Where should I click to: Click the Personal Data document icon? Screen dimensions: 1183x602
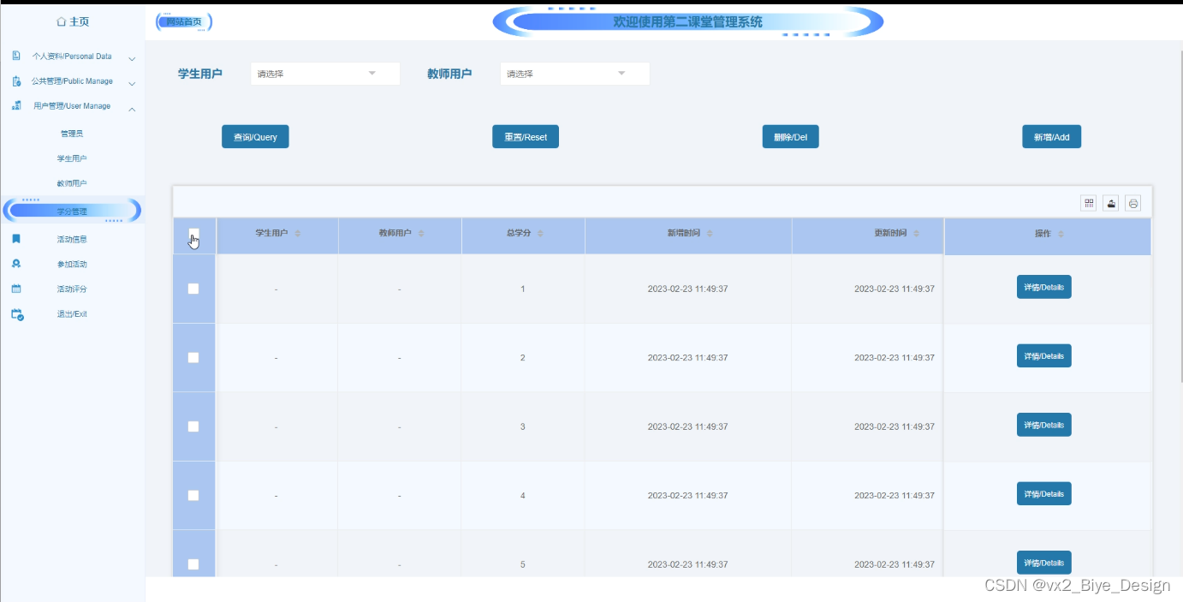(16, 56)
